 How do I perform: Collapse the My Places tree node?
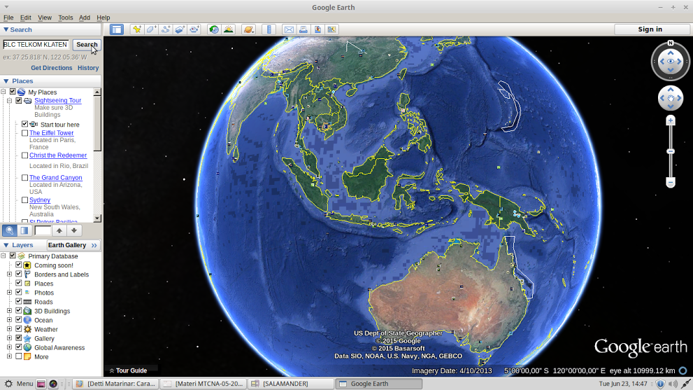pyautogui.click(x=3, y=92)
